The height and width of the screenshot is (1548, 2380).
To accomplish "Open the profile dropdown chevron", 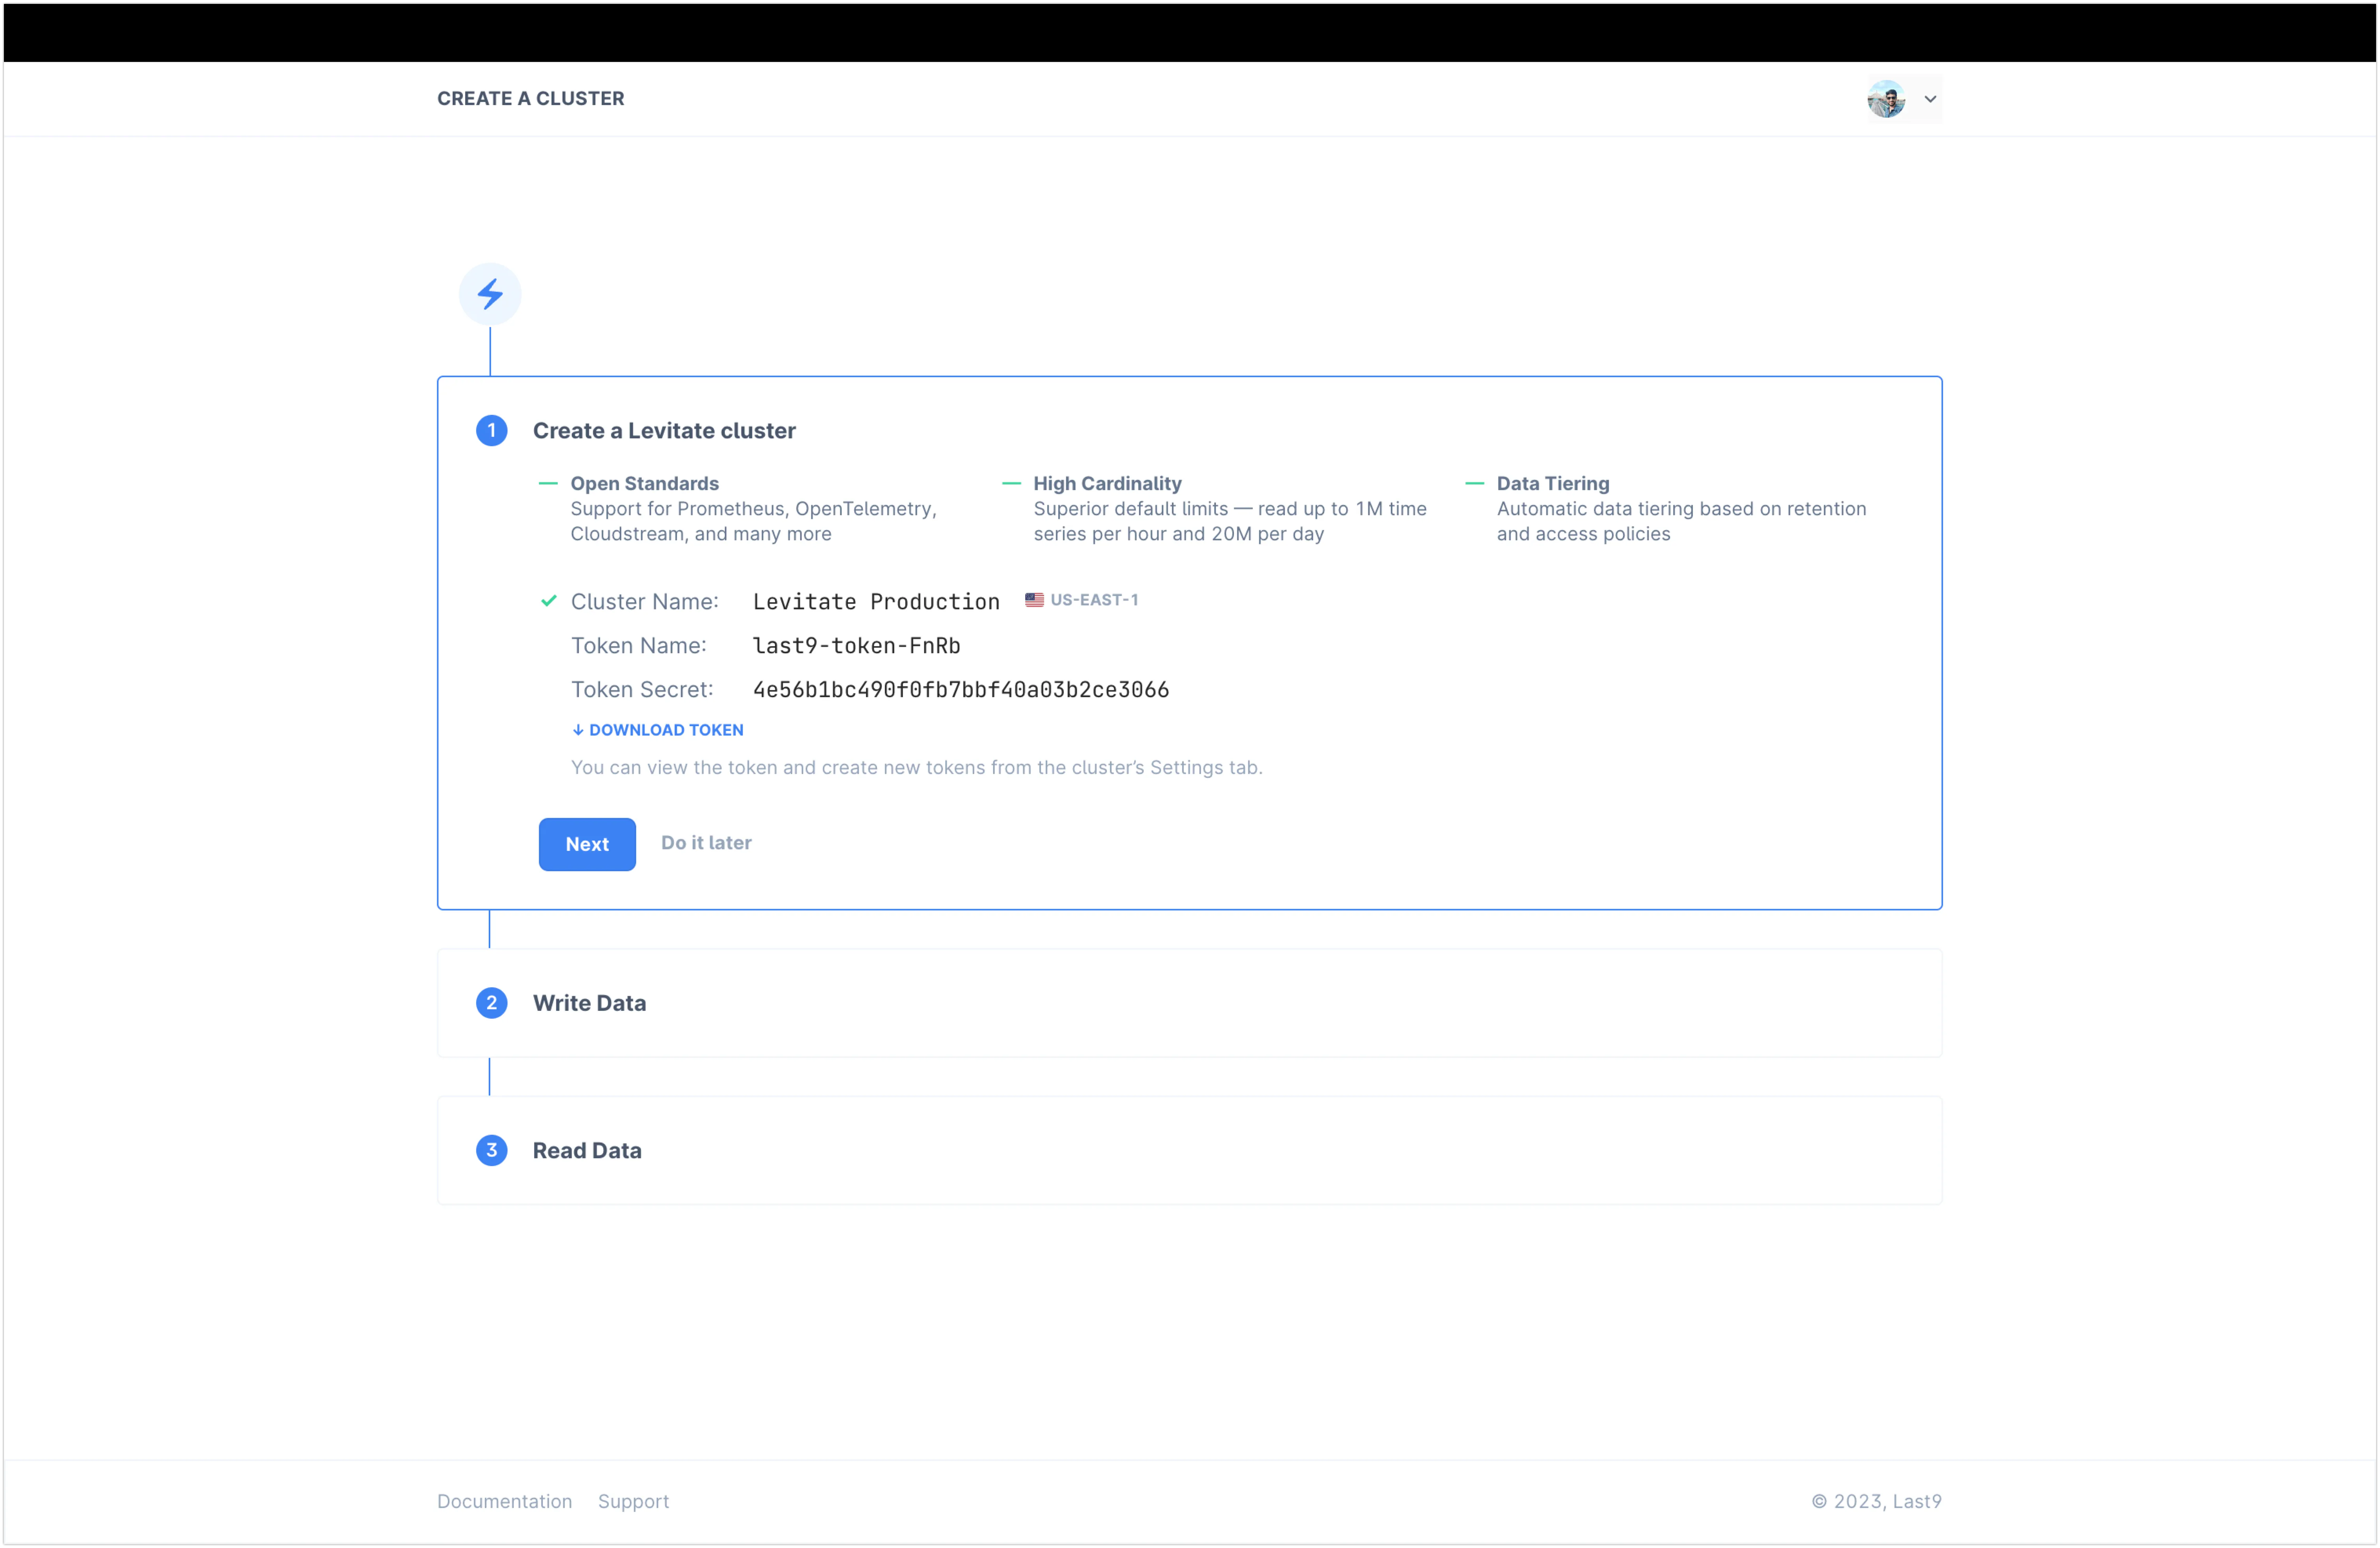I will tap(1930, 99).
